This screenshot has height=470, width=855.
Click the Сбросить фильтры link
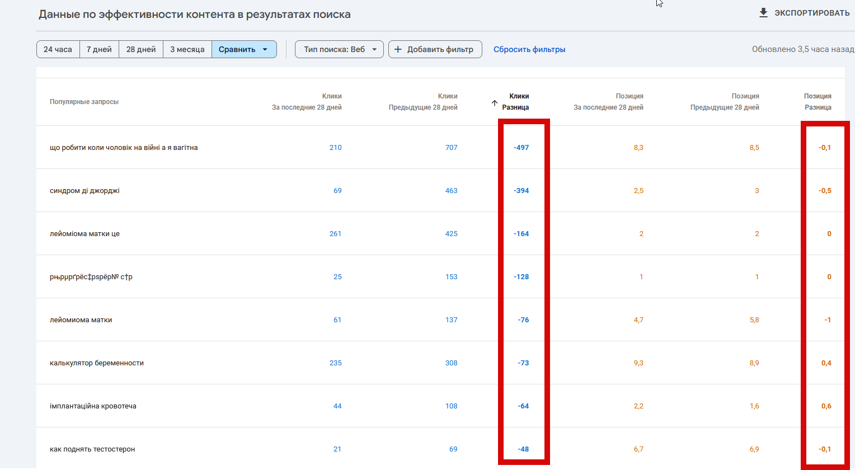click(529, 49)
